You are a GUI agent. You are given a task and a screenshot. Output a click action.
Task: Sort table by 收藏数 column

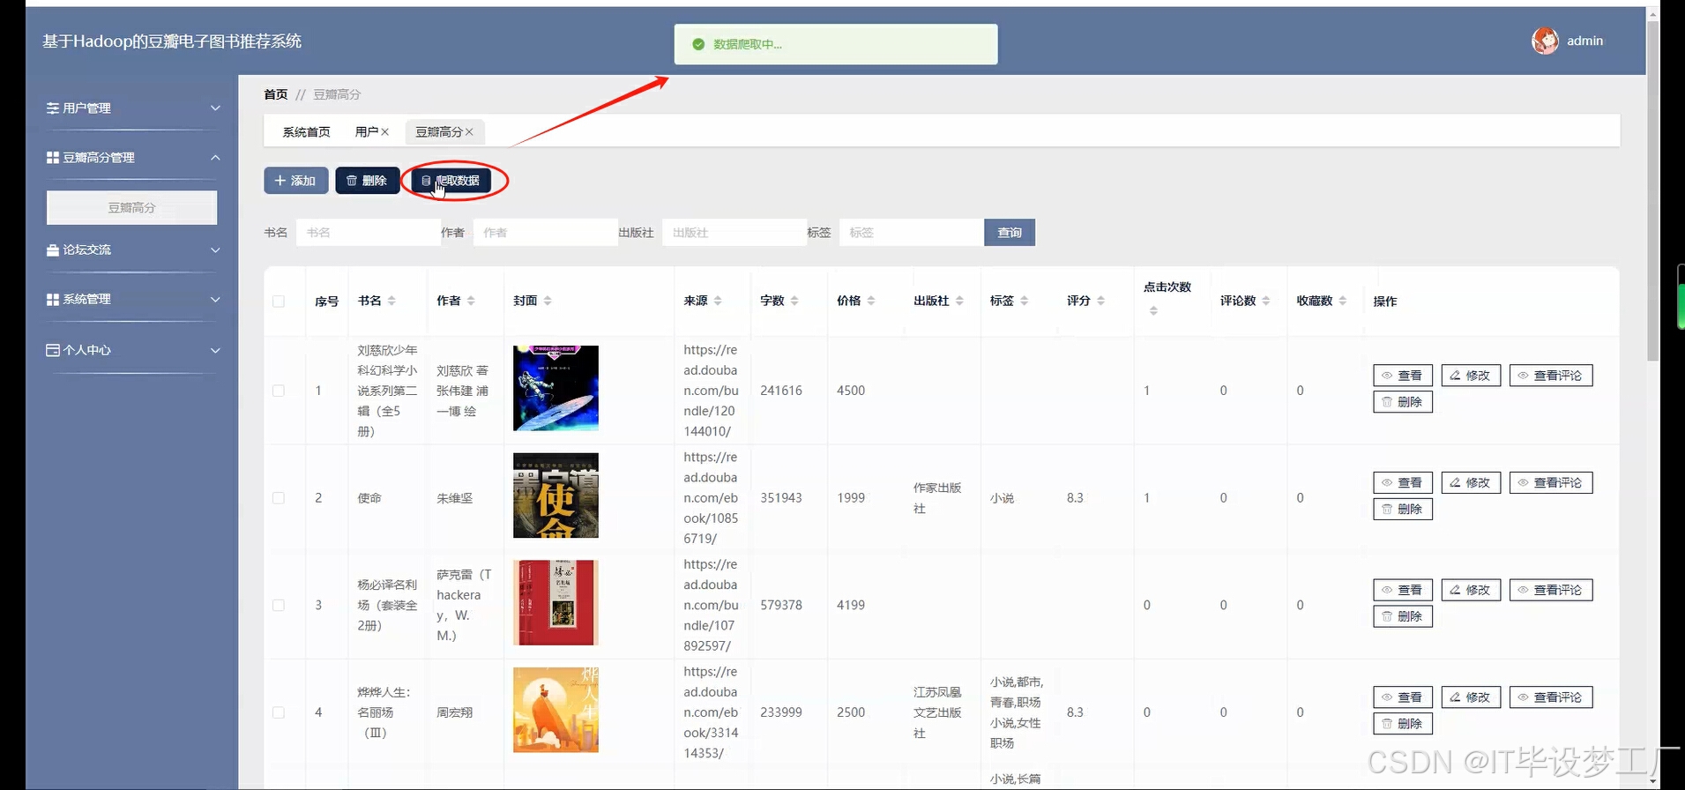click(x=1343, y=301)
